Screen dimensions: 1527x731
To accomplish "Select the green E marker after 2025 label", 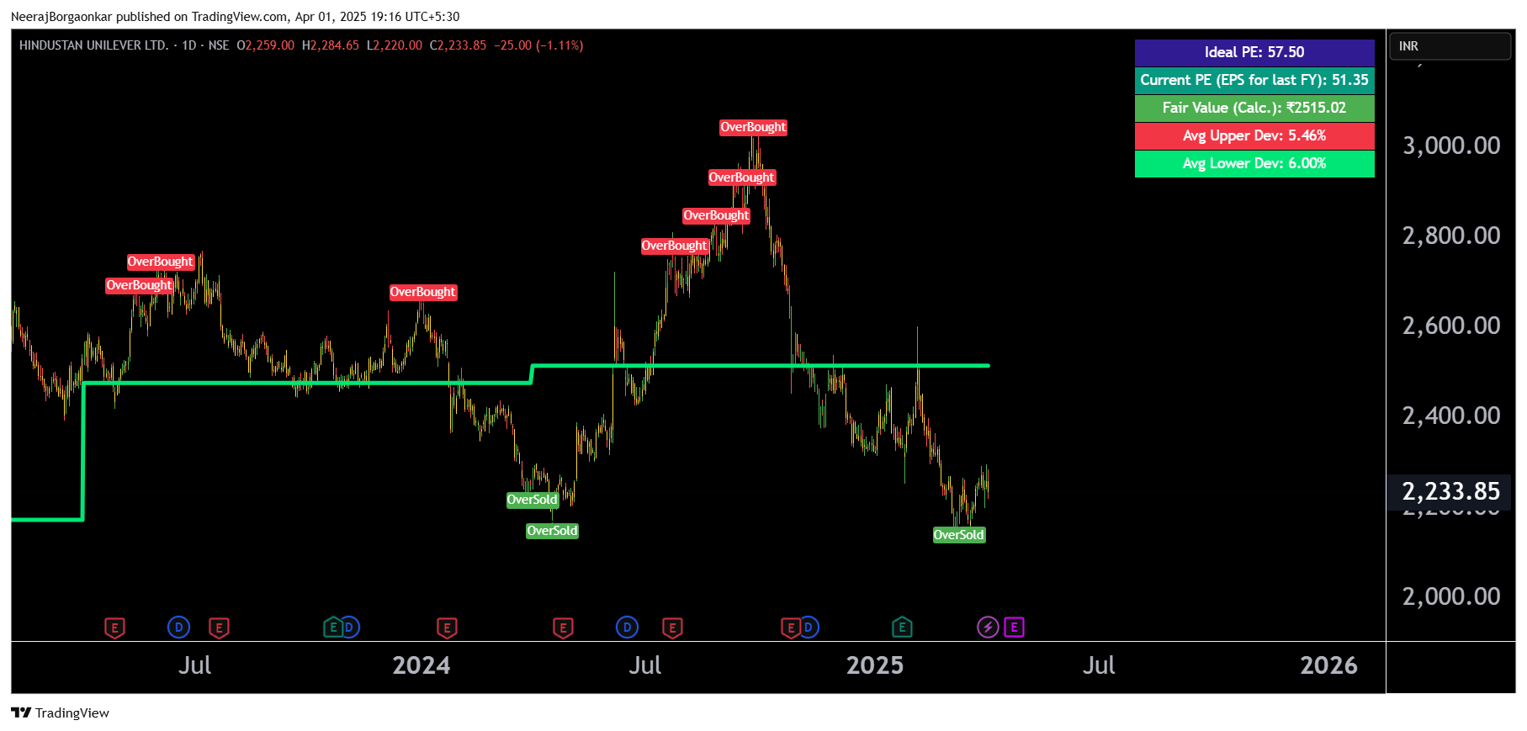I will coord(902,627).
